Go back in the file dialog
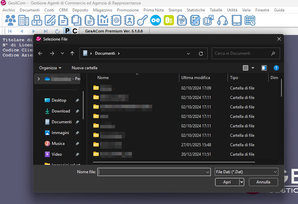 tap(40, 53)
